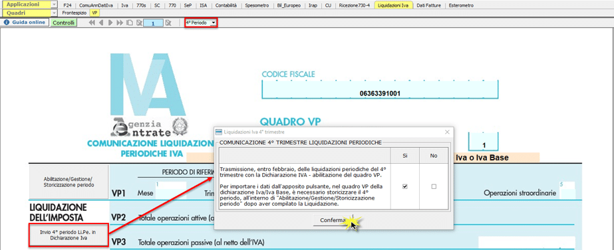Switch to Esterometro tab
This screenshot has height=250, width=614.
click(461, 5)
